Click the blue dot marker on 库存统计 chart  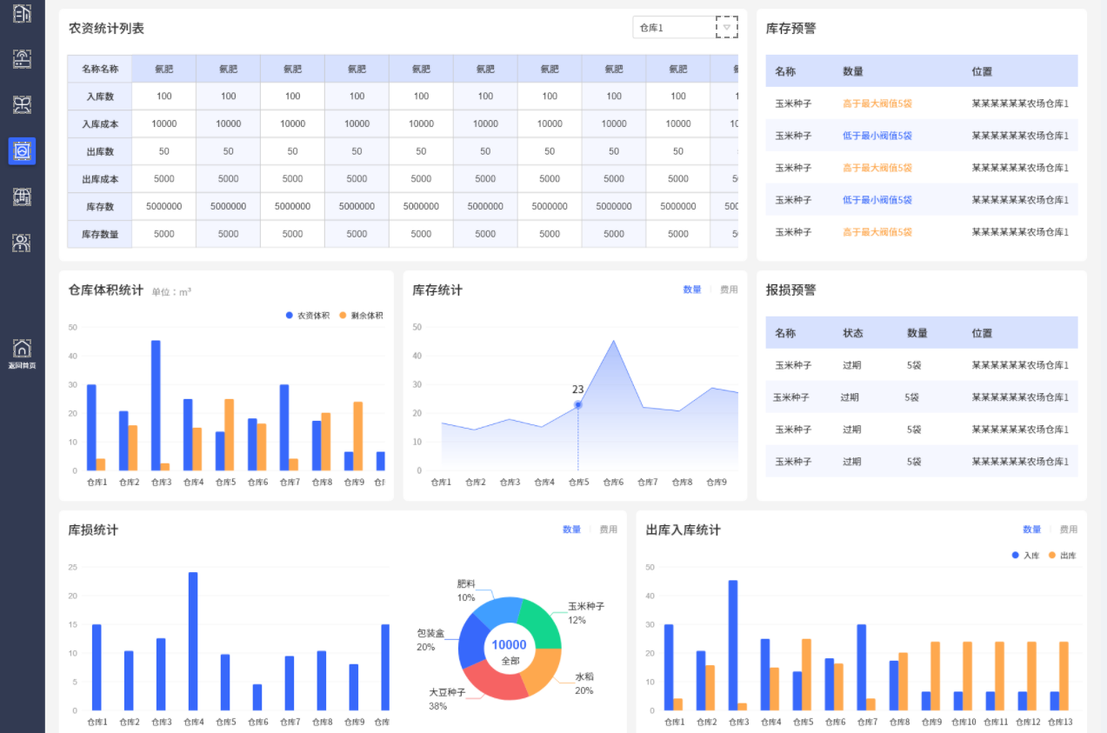point(577,403)
